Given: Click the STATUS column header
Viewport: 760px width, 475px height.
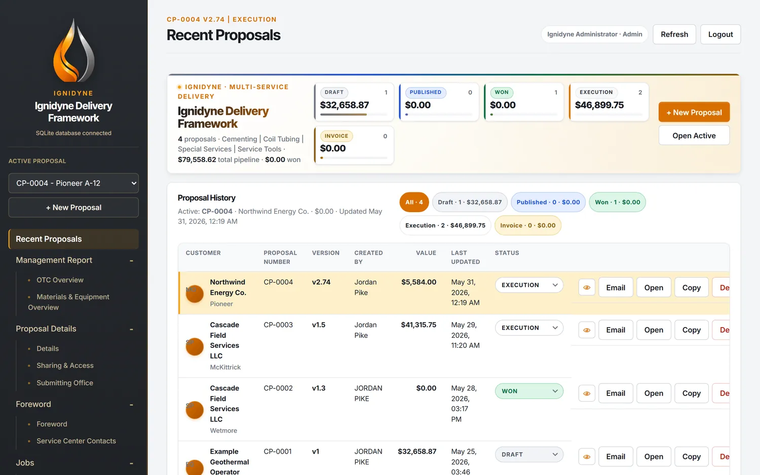Looking at the screenshot, I should pos(507,253).
